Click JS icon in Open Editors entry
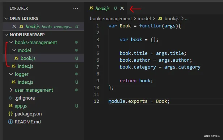 pos(21,26)
